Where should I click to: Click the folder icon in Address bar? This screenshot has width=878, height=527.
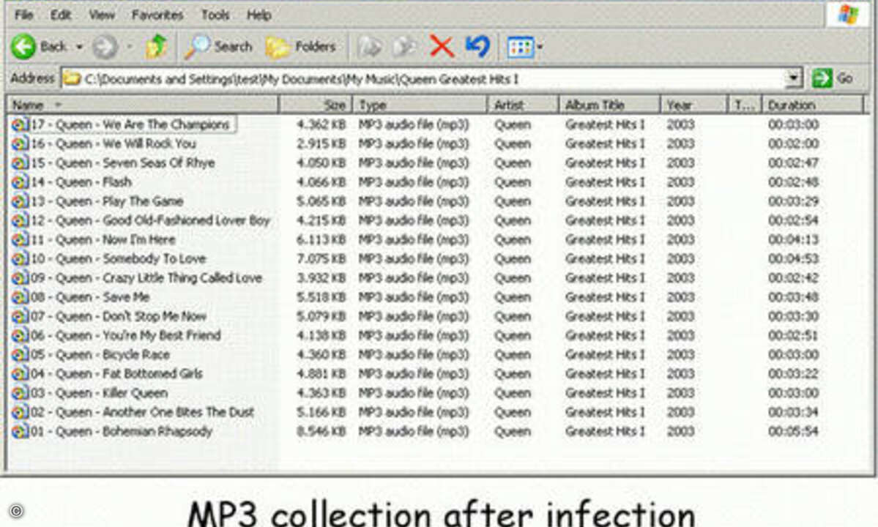72,79
